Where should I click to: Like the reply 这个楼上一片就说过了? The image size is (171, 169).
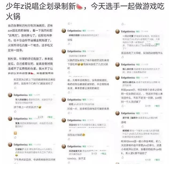tap(15, 111)
